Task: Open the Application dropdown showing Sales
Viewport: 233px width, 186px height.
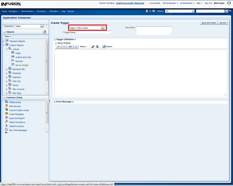Action: (x=42, y=26)
